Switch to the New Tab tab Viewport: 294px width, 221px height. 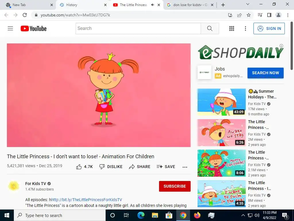(28, 5)
